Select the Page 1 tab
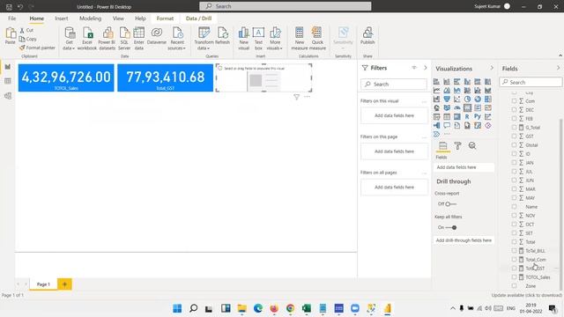The height and width of the screenshot is (317, 564). 43,284
